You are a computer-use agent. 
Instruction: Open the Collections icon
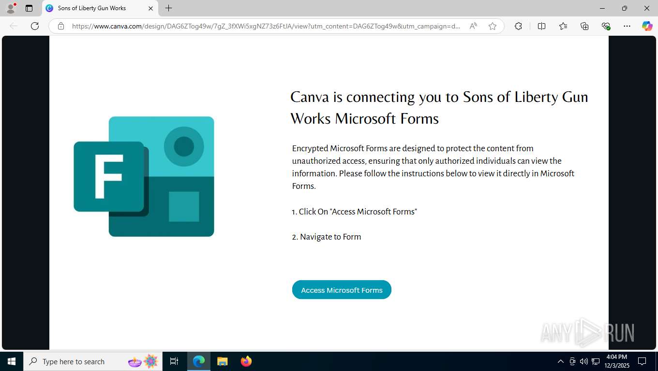point(584,26)
